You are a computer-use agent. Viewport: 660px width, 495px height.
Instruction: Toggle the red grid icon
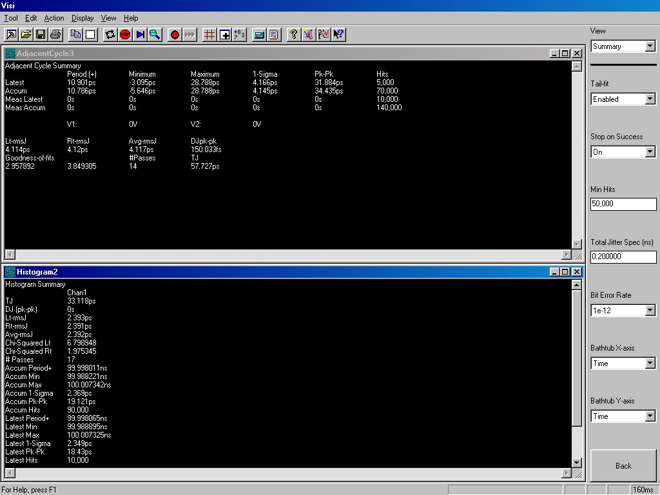209,35
